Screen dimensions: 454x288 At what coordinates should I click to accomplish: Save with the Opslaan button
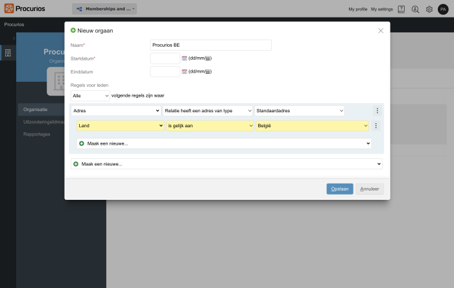coord(340,189)
